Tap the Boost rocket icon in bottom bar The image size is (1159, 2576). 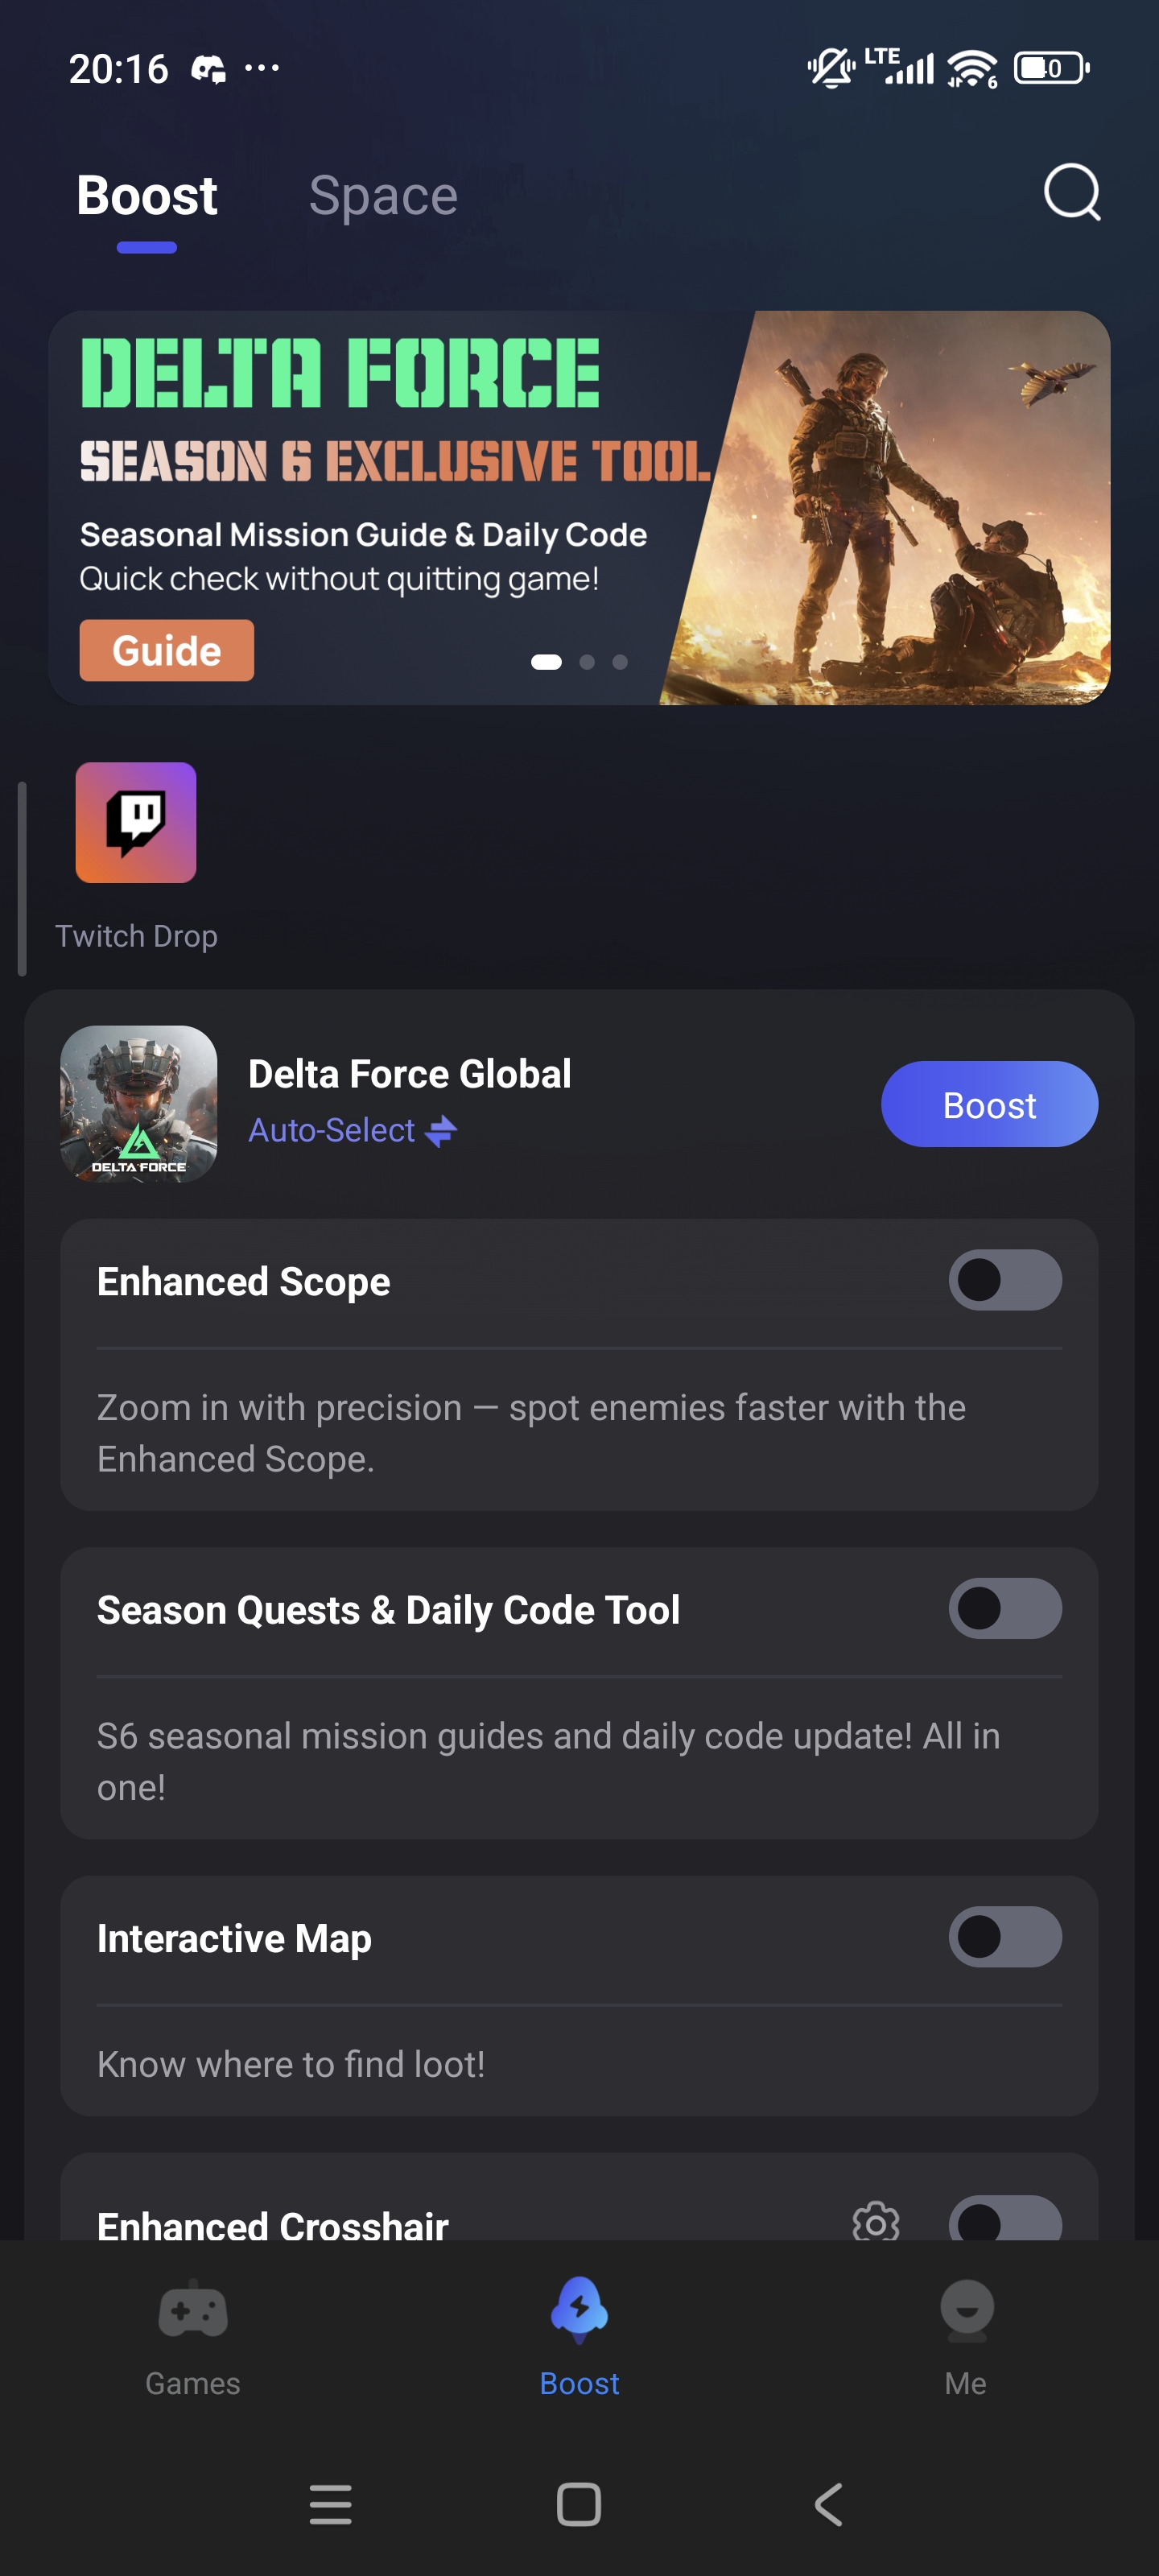(579, 2311)
